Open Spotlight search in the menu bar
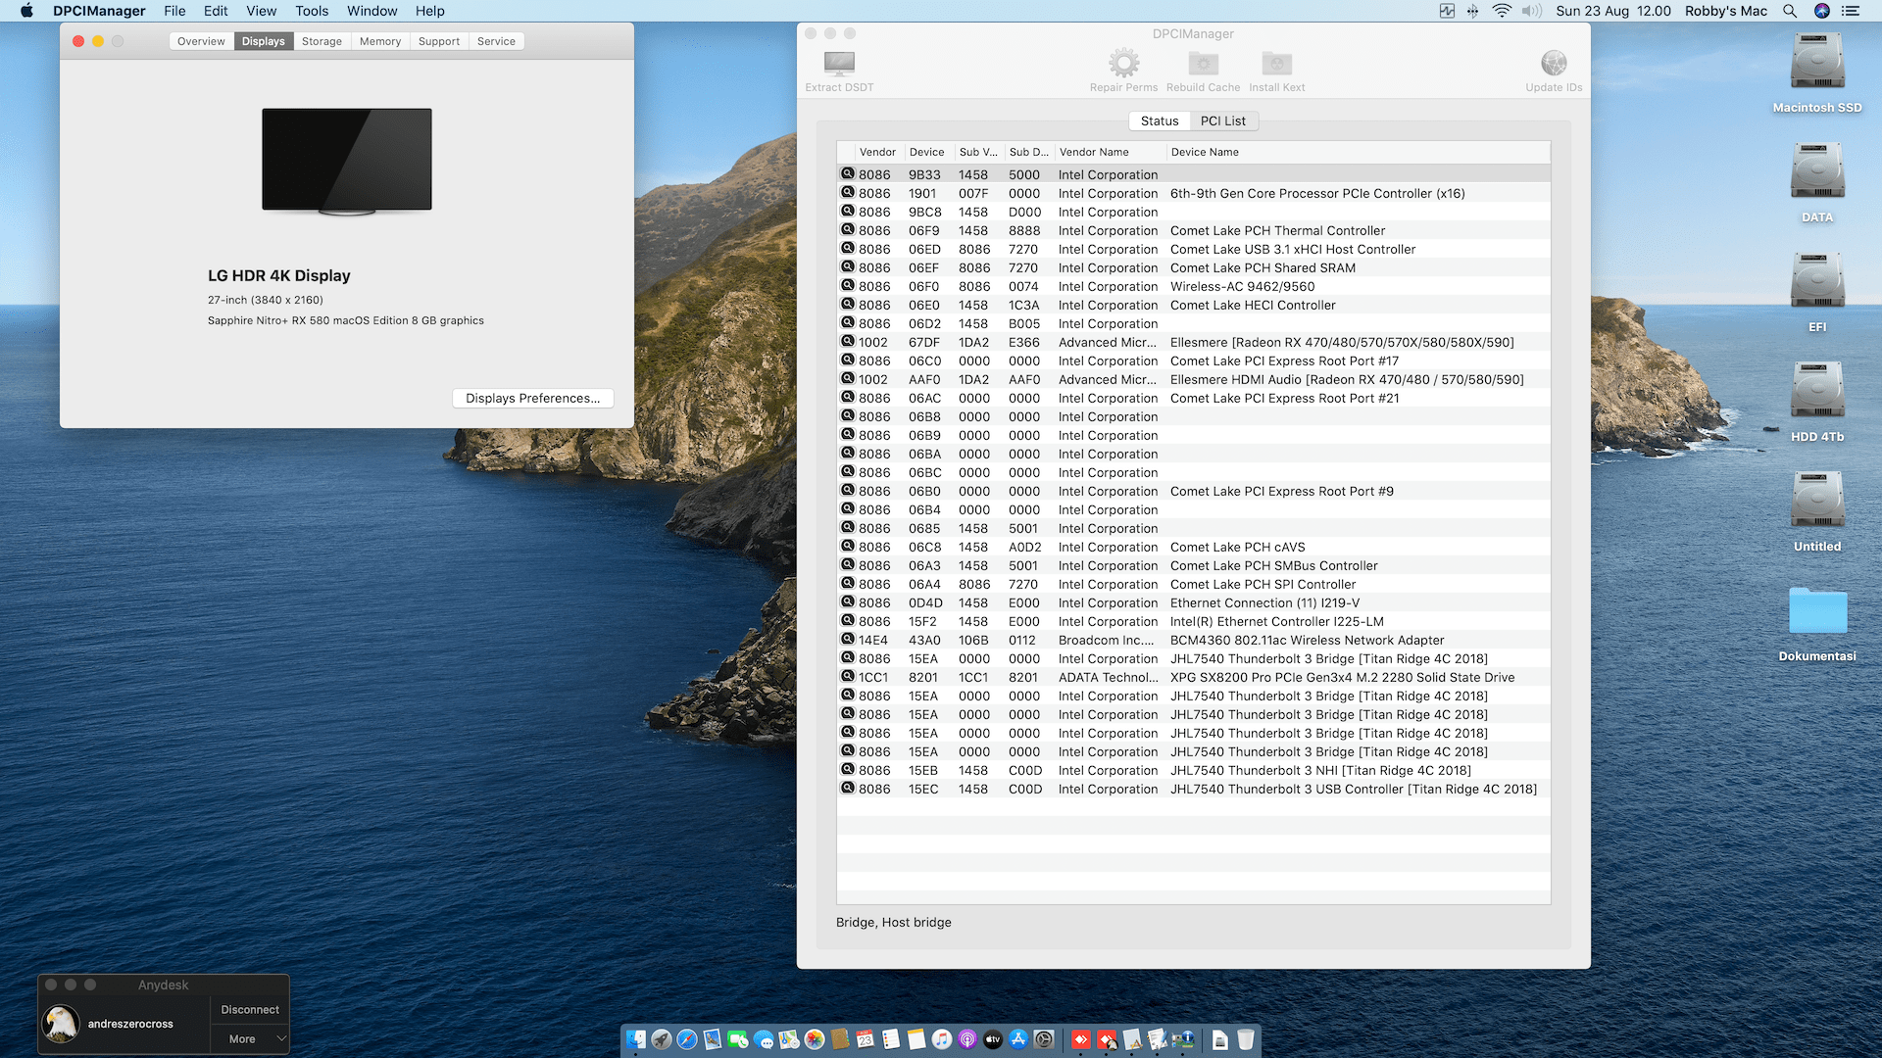Image resolution: width=1882 pixels, height=1058 pixels. tap(1790, 11)
